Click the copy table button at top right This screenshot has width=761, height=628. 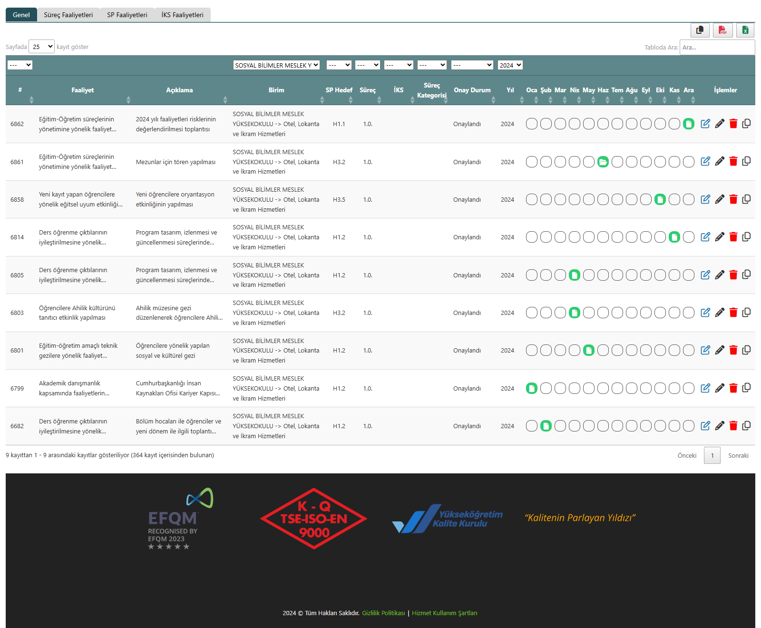(x=700, y=30)
